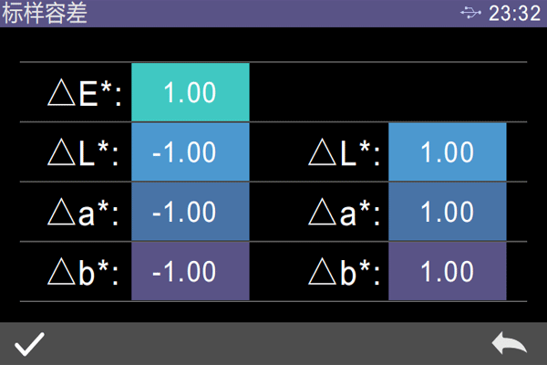
Task: Open the purple Δb* upper limit field
Action: tap(447, 272)
